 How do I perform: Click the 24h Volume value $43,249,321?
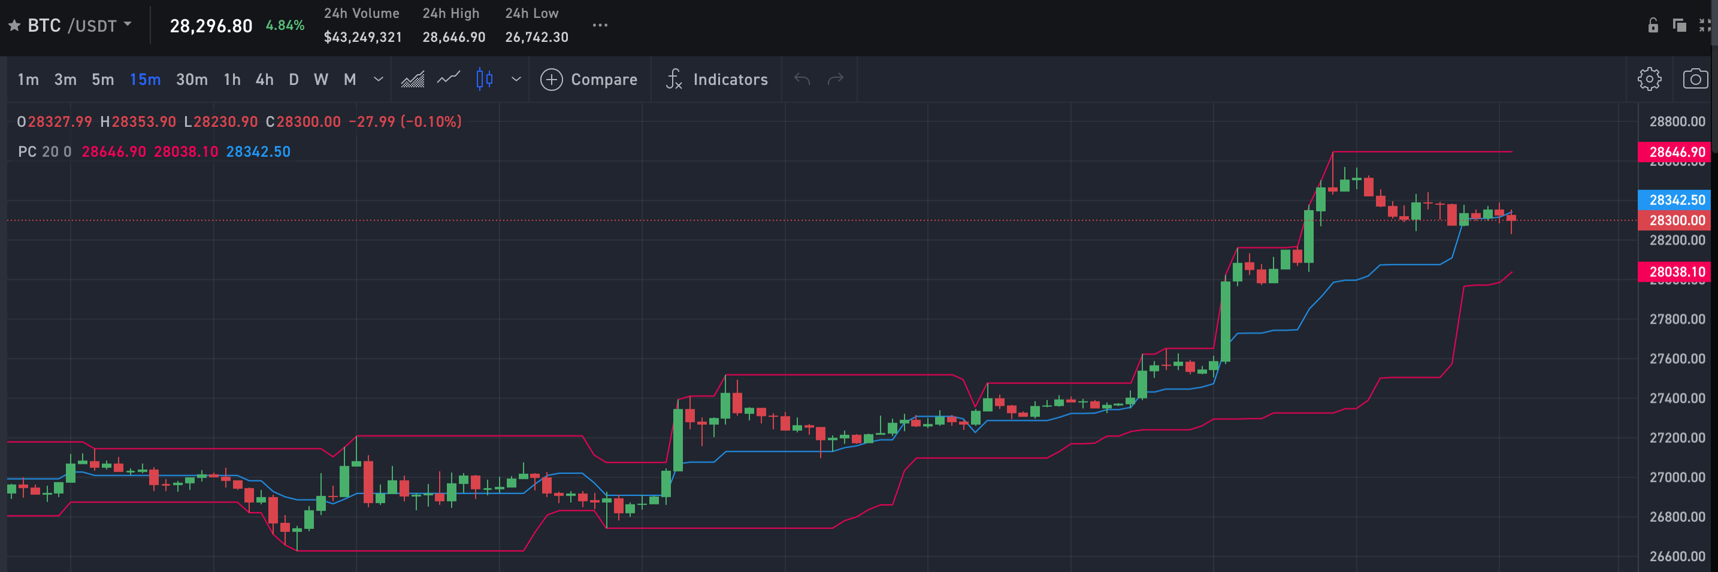pyautogui.click(x=363, y=37)
